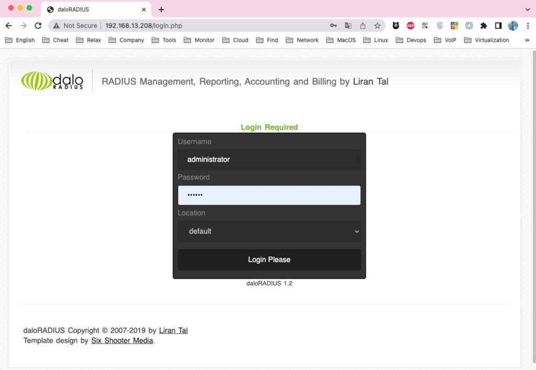Open the Monitor bookmarks folder

199,40
